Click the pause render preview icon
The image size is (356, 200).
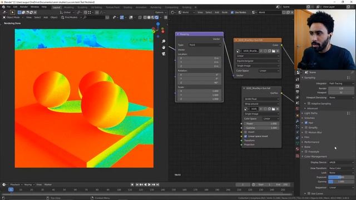point(166,17)
